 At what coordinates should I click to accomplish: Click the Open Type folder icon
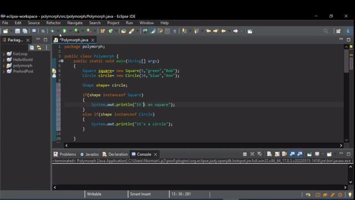pyautogui.click(x=124, y=31)
